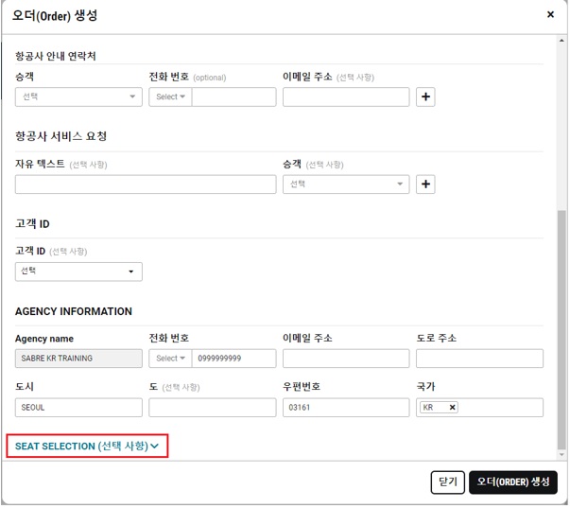Click the 우편번호 field containing 03161
The height and width of the screenshot is (508, 570).
[346, 408]
